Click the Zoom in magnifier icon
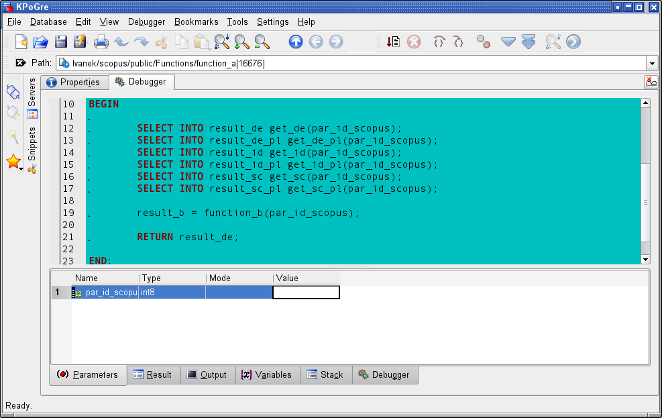Image resolution: width=662 pixels, height=418 pixels. 241,42
